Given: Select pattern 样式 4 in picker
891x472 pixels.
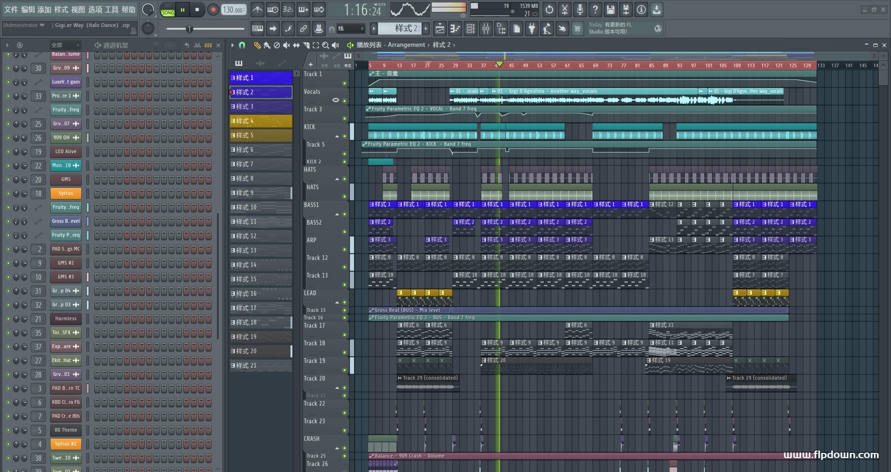Looking at the screenshot, I should (261, 121).
